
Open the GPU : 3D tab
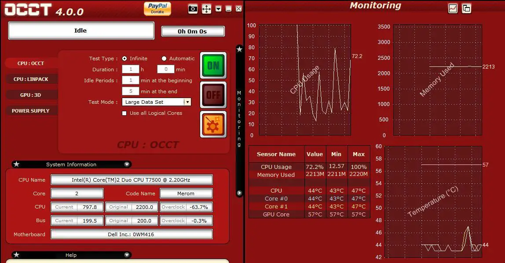point(31,95)
